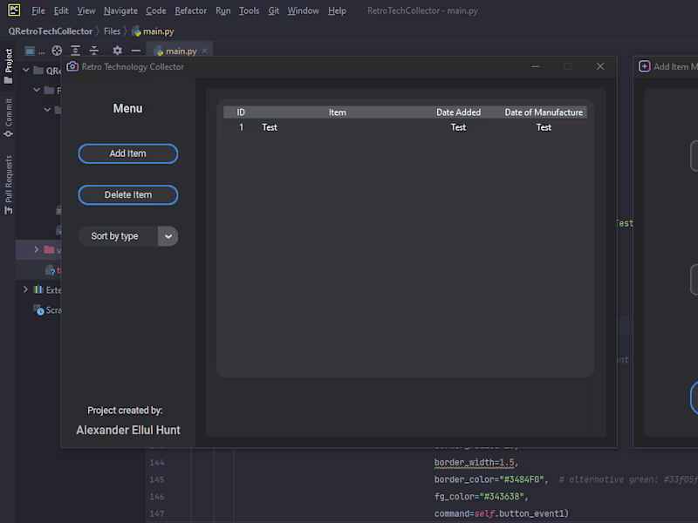Image resolution: width=698 pixels, height=523 pixels.
Task: Open the Git menu
Action: click(x=273, y=10)
